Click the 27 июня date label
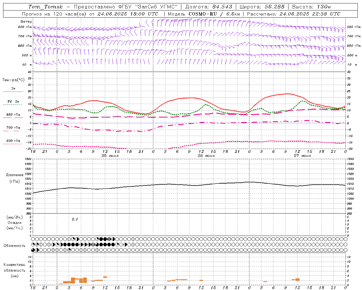The width and height of the screenshot is (362, 290). pos(302,155)
